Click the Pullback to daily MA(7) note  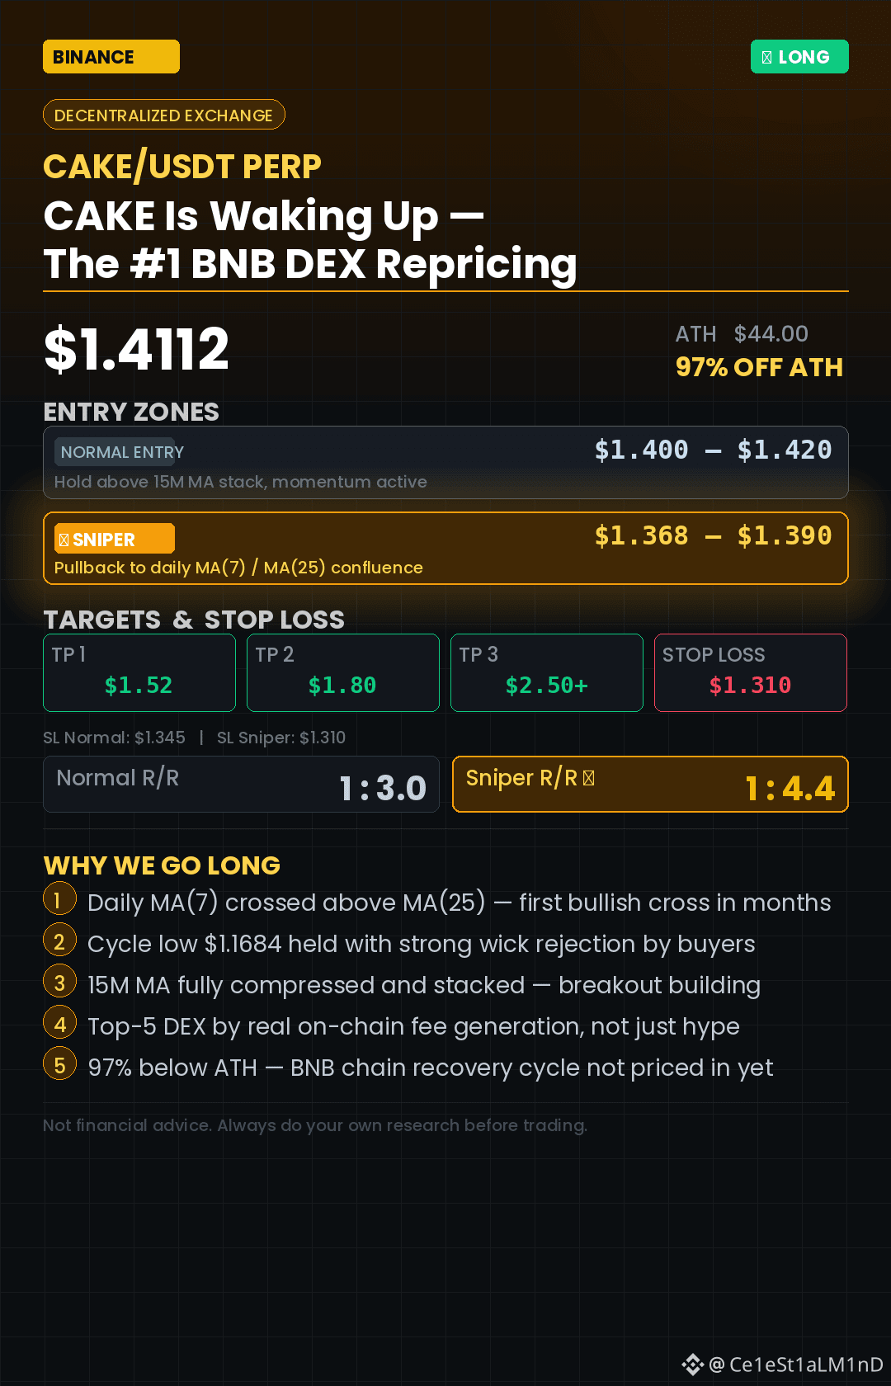238,568
